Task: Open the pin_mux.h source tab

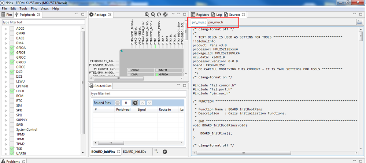Action: 216,22
